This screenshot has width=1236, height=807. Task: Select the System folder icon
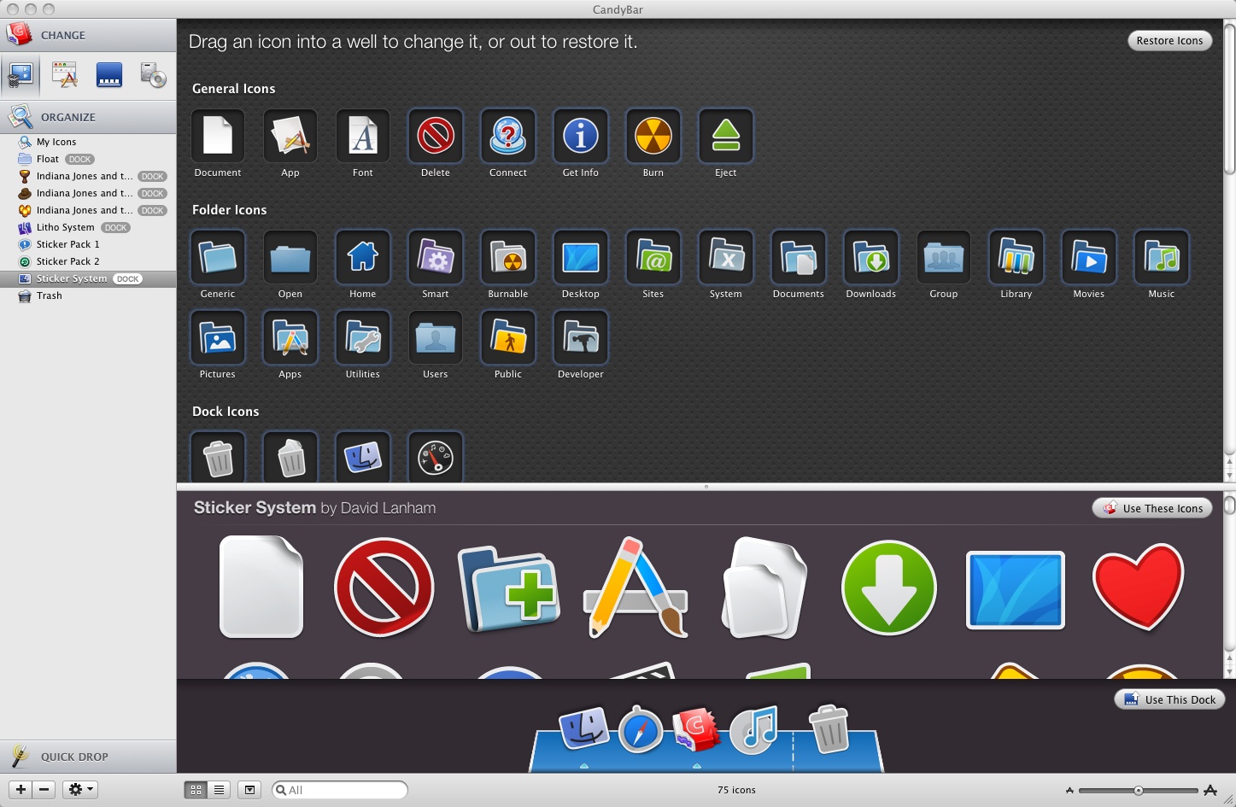tap(726, 257)
